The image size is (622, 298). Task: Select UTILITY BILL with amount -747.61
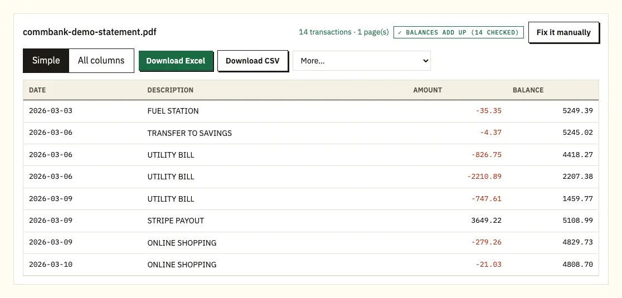point(171,199)
